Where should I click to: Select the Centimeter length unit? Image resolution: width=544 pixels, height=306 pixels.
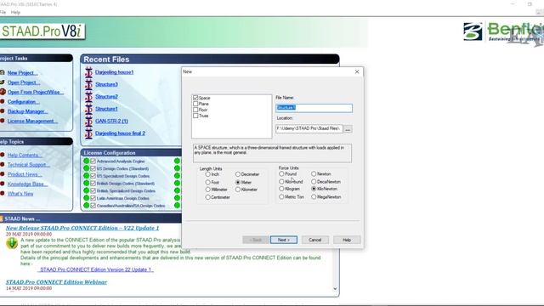(x=207, y=197)
